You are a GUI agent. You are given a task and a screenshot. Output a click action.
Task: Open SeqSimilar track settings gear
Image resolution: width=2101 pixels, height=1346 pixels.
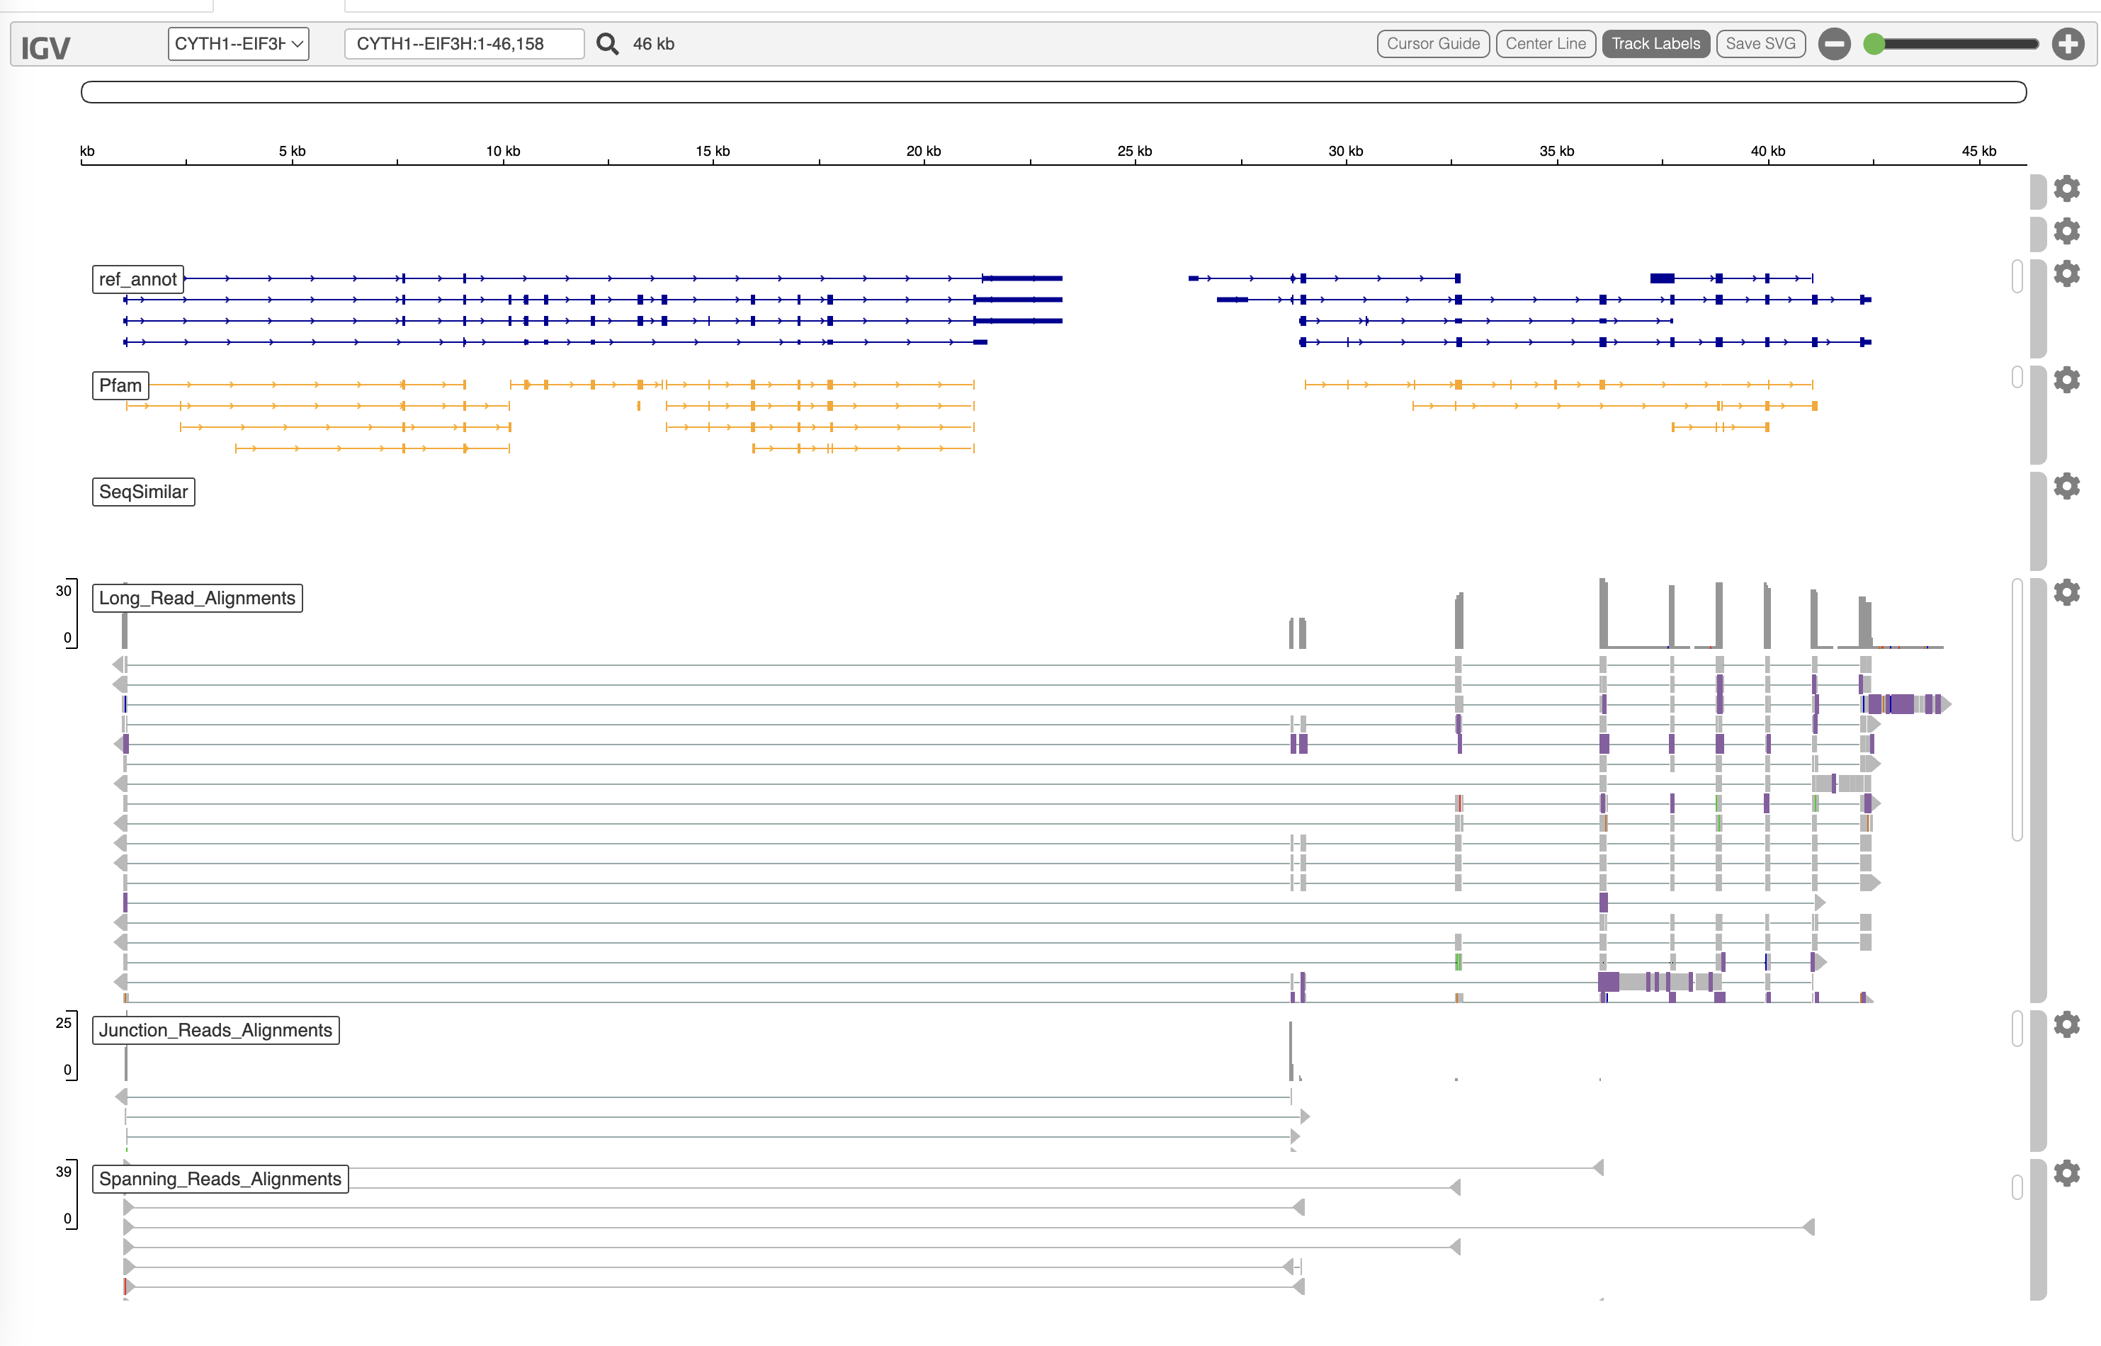[x=2066, y=486]
